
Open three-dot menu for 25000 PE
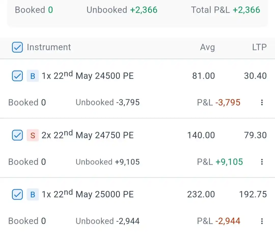[x=262, y=221]
